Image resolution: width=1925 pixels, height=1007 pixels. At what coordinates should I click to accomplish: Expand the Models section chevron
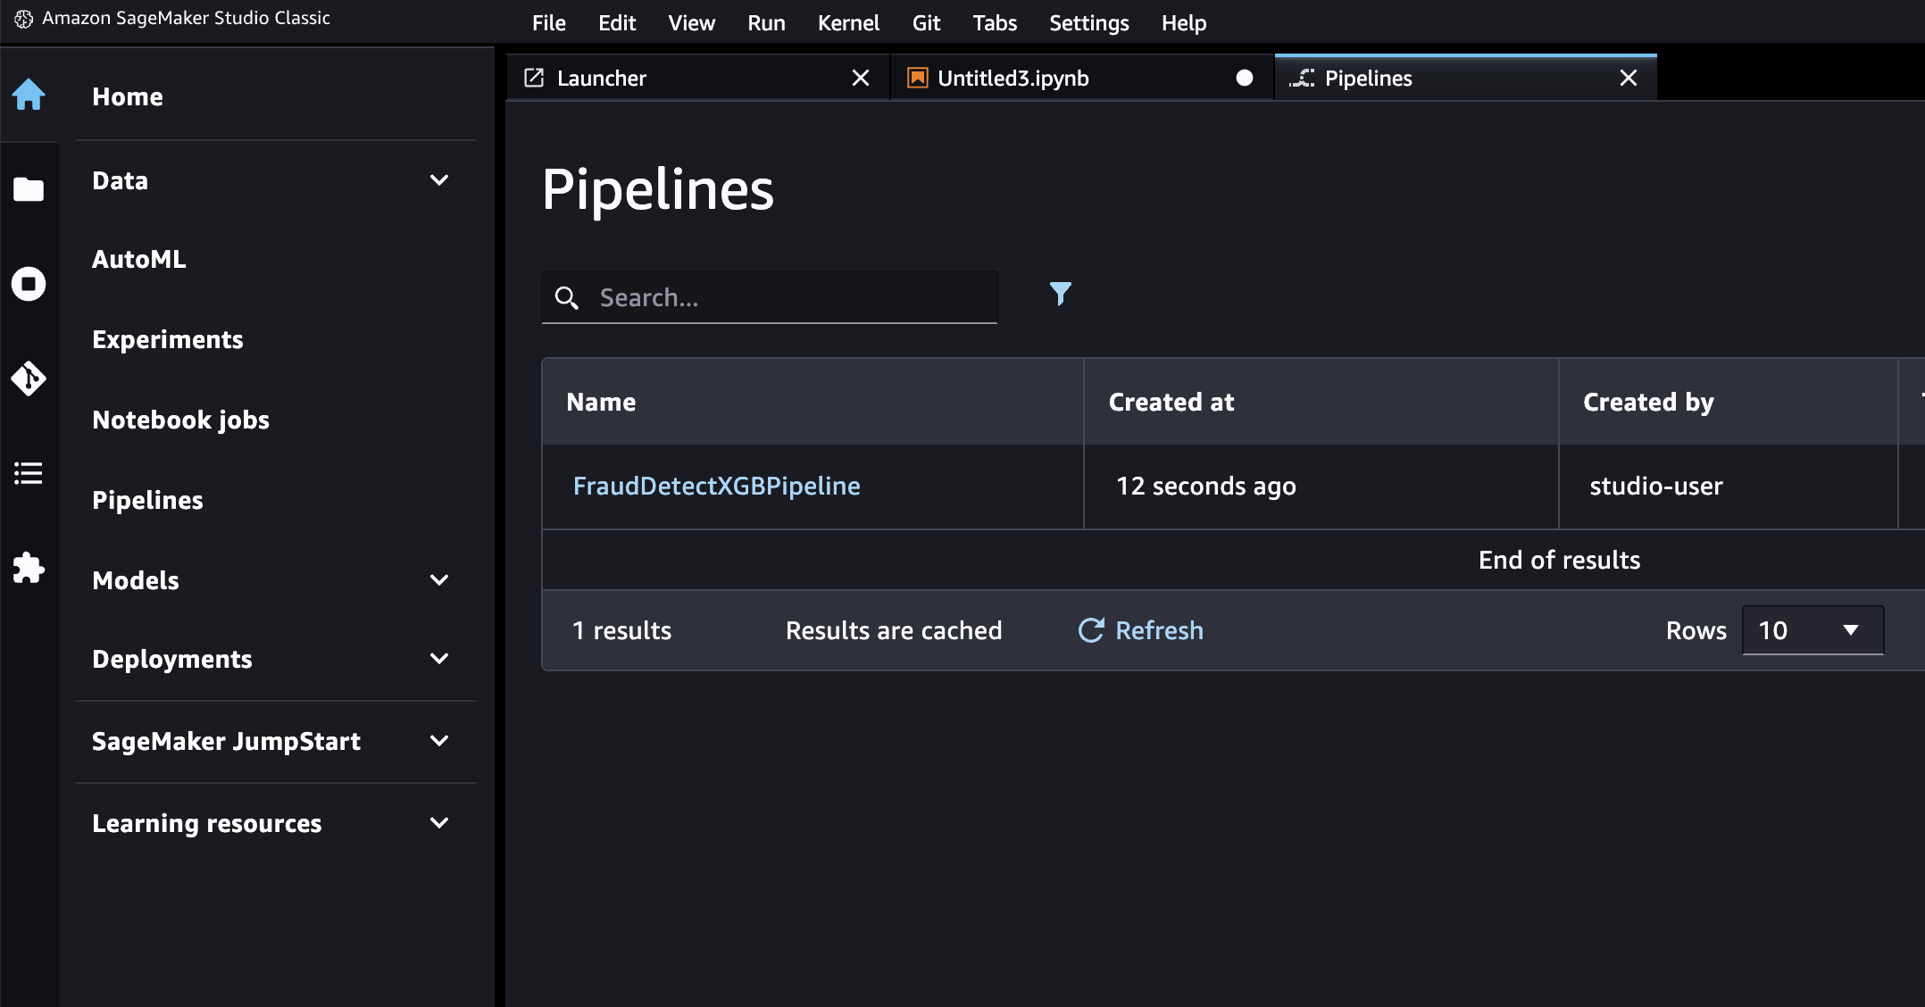[x=438, y=580]
